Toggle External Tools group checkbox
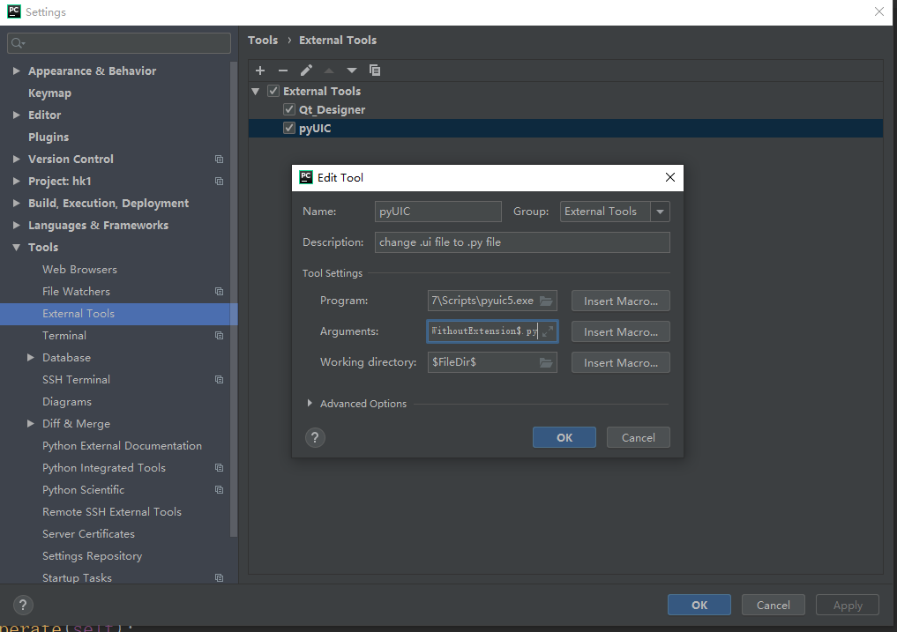This screenshot has height=632, width=897. (x=273, y=91)
